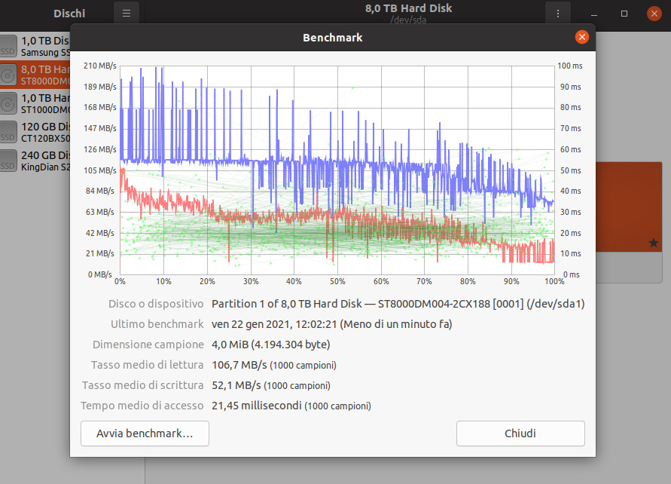The width and height of the screenshot is (671, 484).
Task: Click the star icon on the orange partition
Action: click(x=653, y=243)
